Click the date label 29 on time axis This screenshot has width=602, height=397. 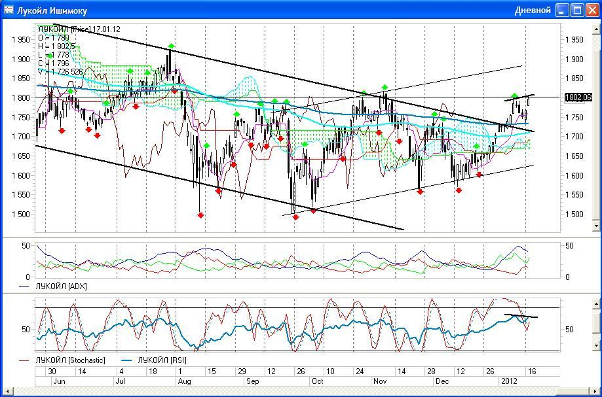tap(242, 371)
